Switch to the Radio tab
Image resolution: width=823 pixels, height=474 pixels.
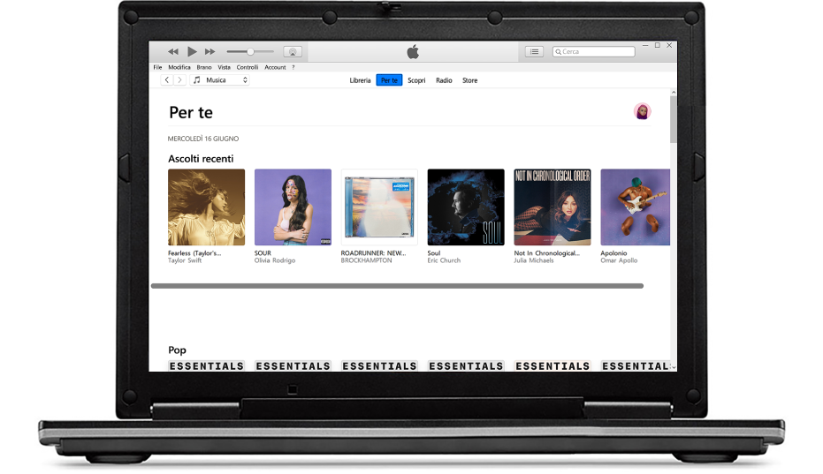click(x=444, y=80)
